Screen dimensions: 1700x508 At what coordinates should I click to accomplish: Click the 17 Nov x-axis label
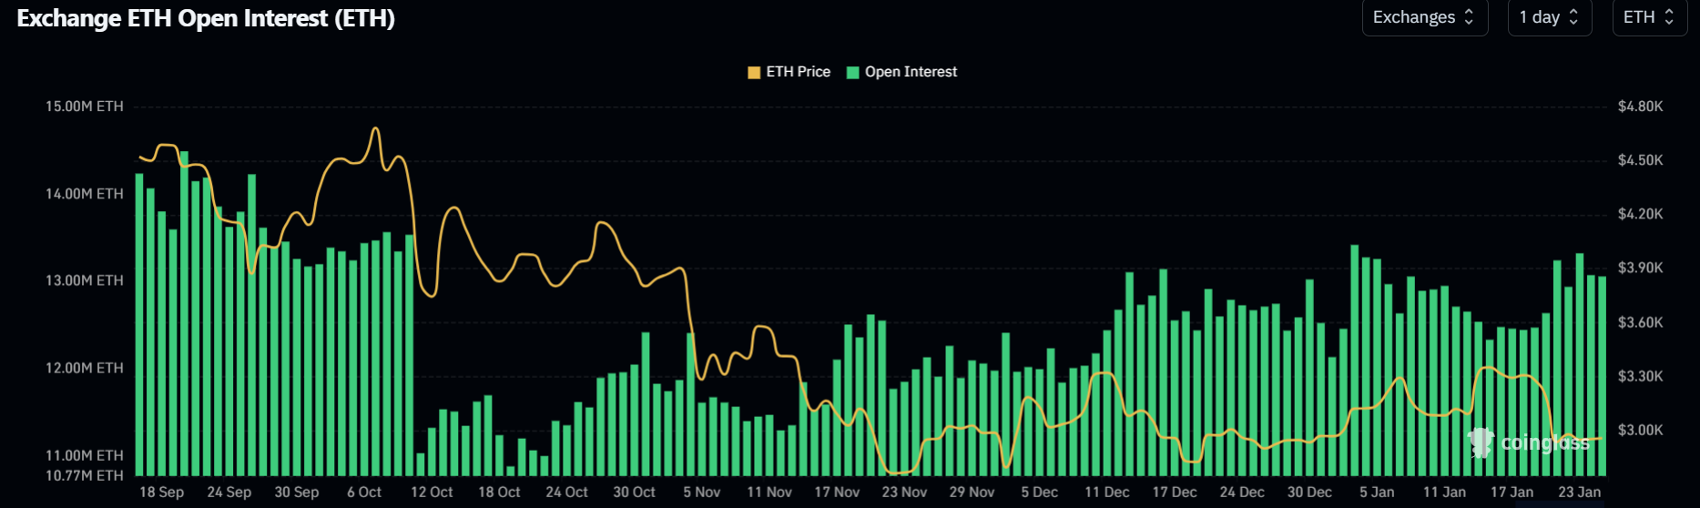click(837, 492)
